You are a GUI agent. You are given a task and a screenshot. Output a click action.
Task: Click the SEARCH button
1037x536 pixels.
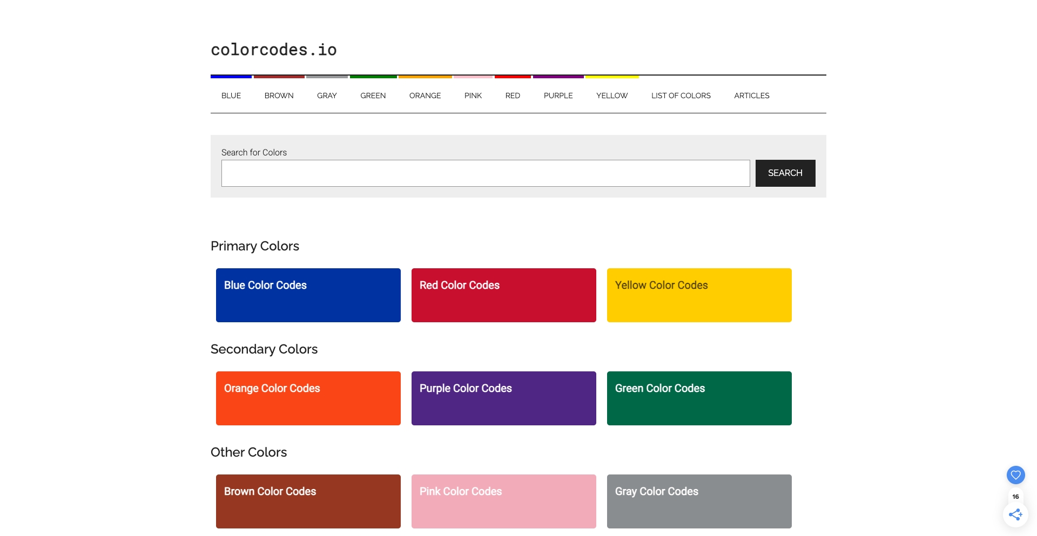tap(785, 173)
